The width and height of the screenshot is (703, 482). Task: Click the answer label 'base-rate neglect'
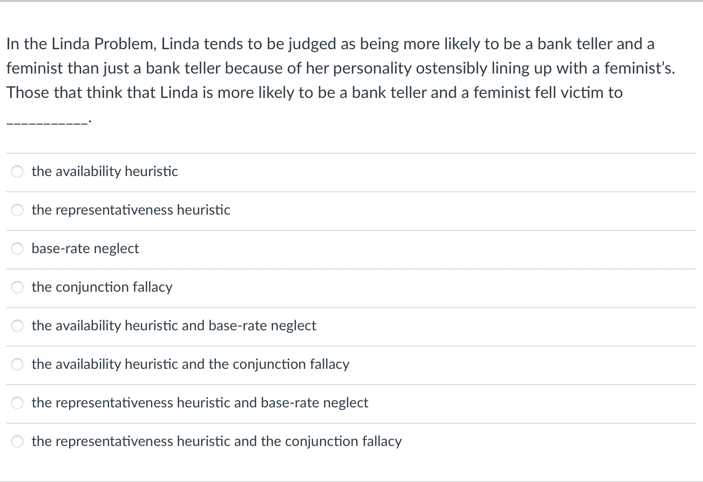85,248
